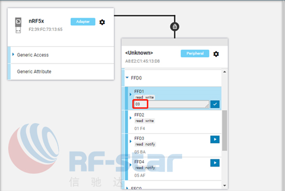Expand the FFD1 characteristic

coord(131,94)
